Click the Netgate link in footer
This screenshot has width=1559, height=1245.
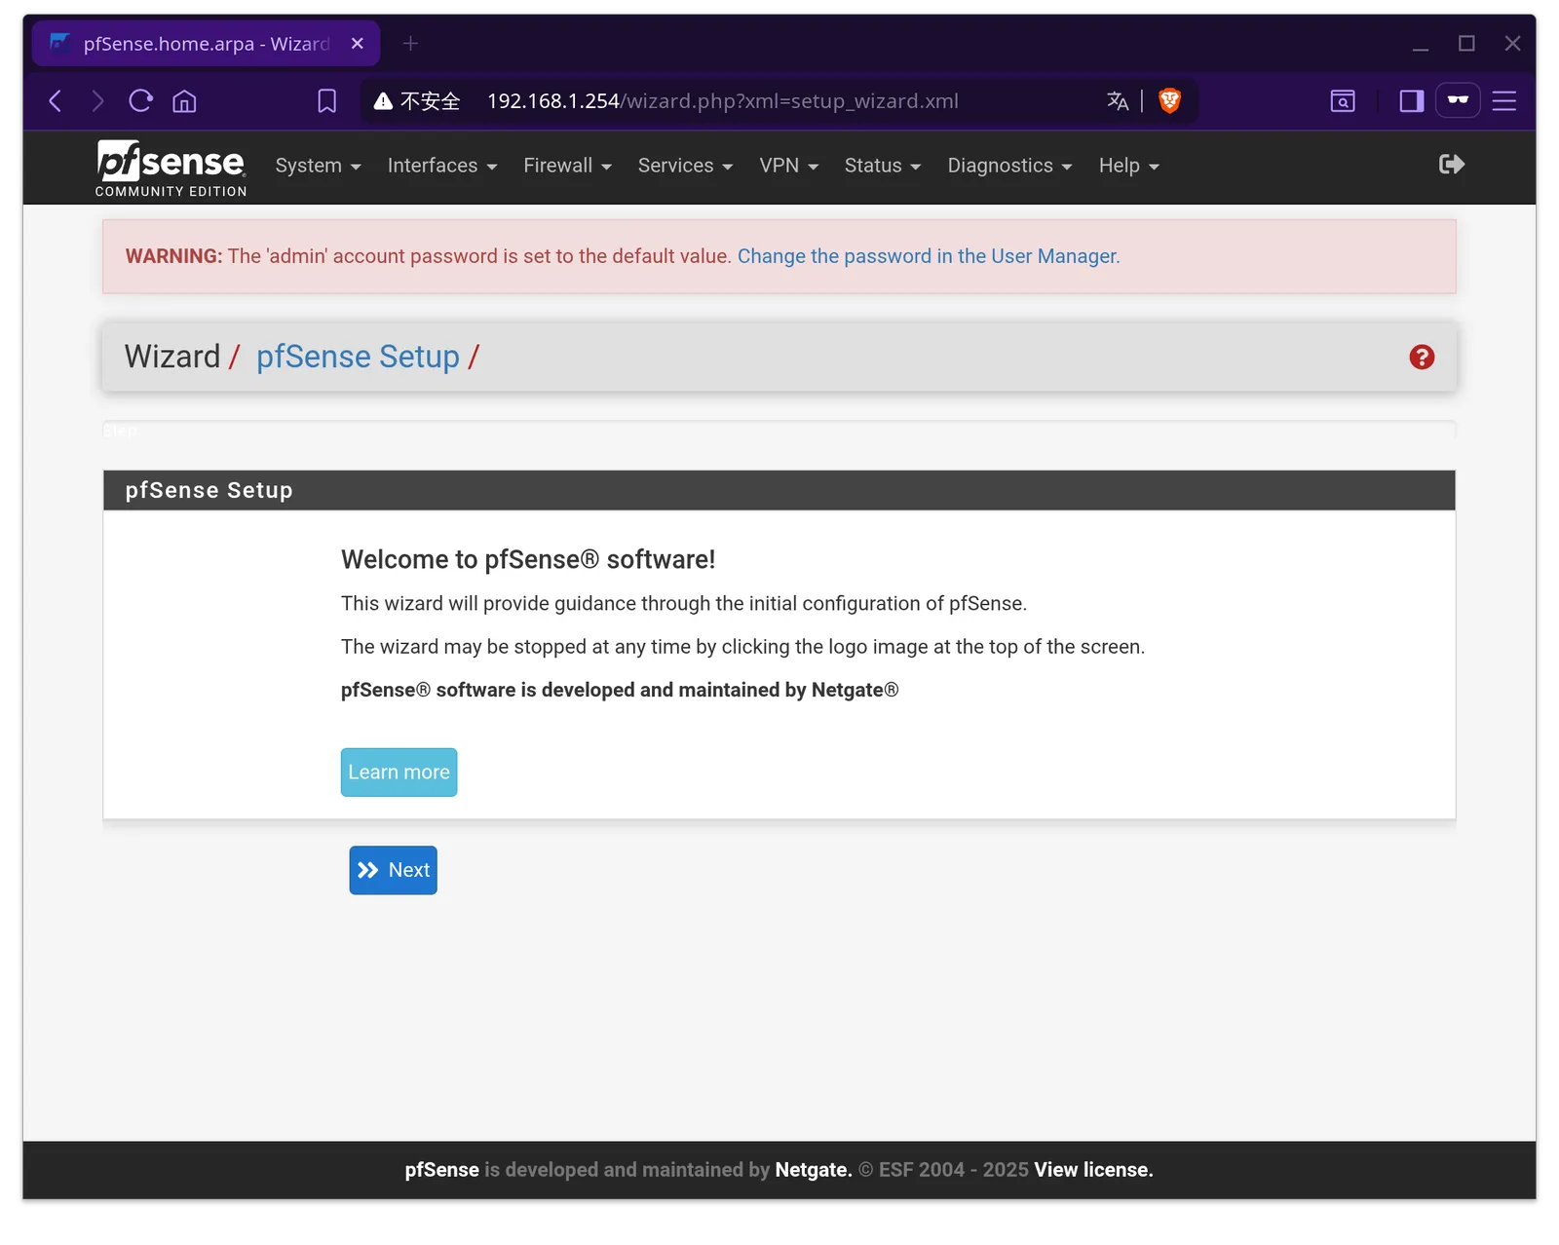click(813, 1170)
